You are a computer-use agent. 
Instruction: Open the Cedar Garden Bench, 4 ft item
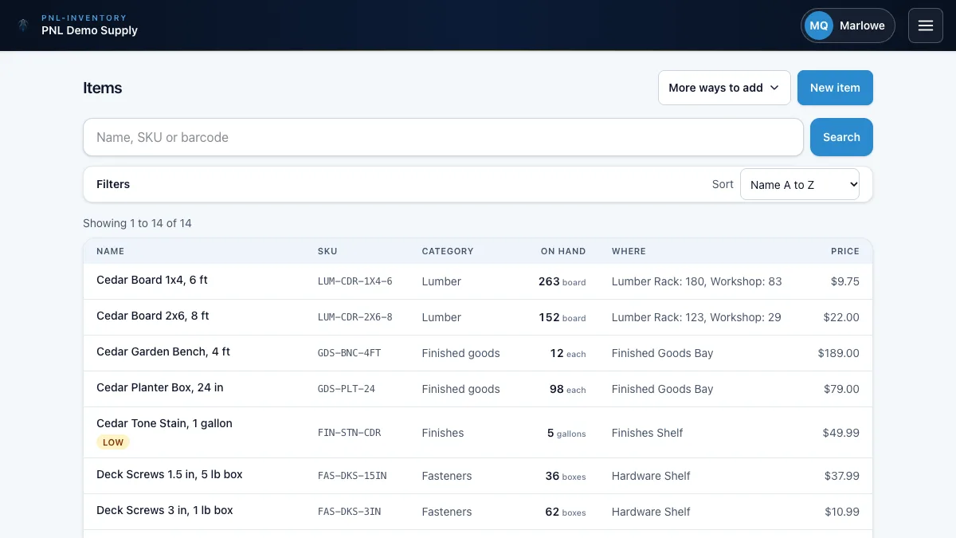(163, 351)
